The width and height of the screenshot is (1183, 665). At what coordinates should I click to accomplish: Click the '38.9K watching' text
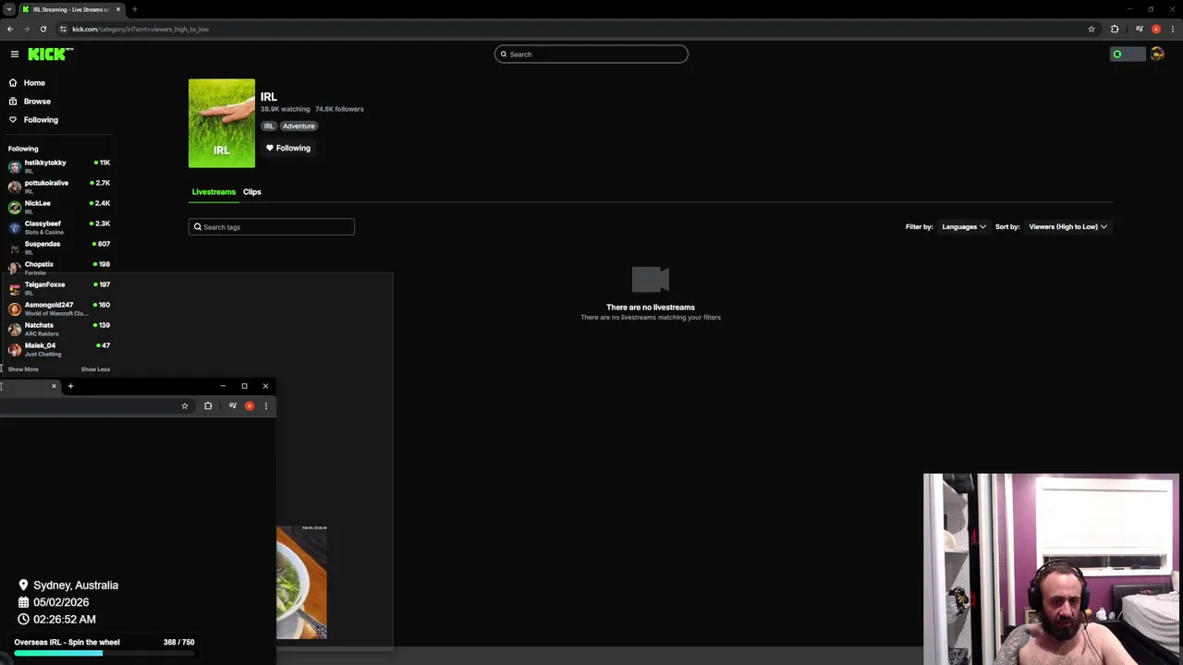point(286,110)
